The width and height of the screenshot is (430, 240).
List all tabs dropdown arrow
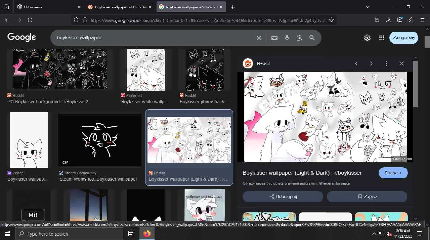tap(367, 7)
